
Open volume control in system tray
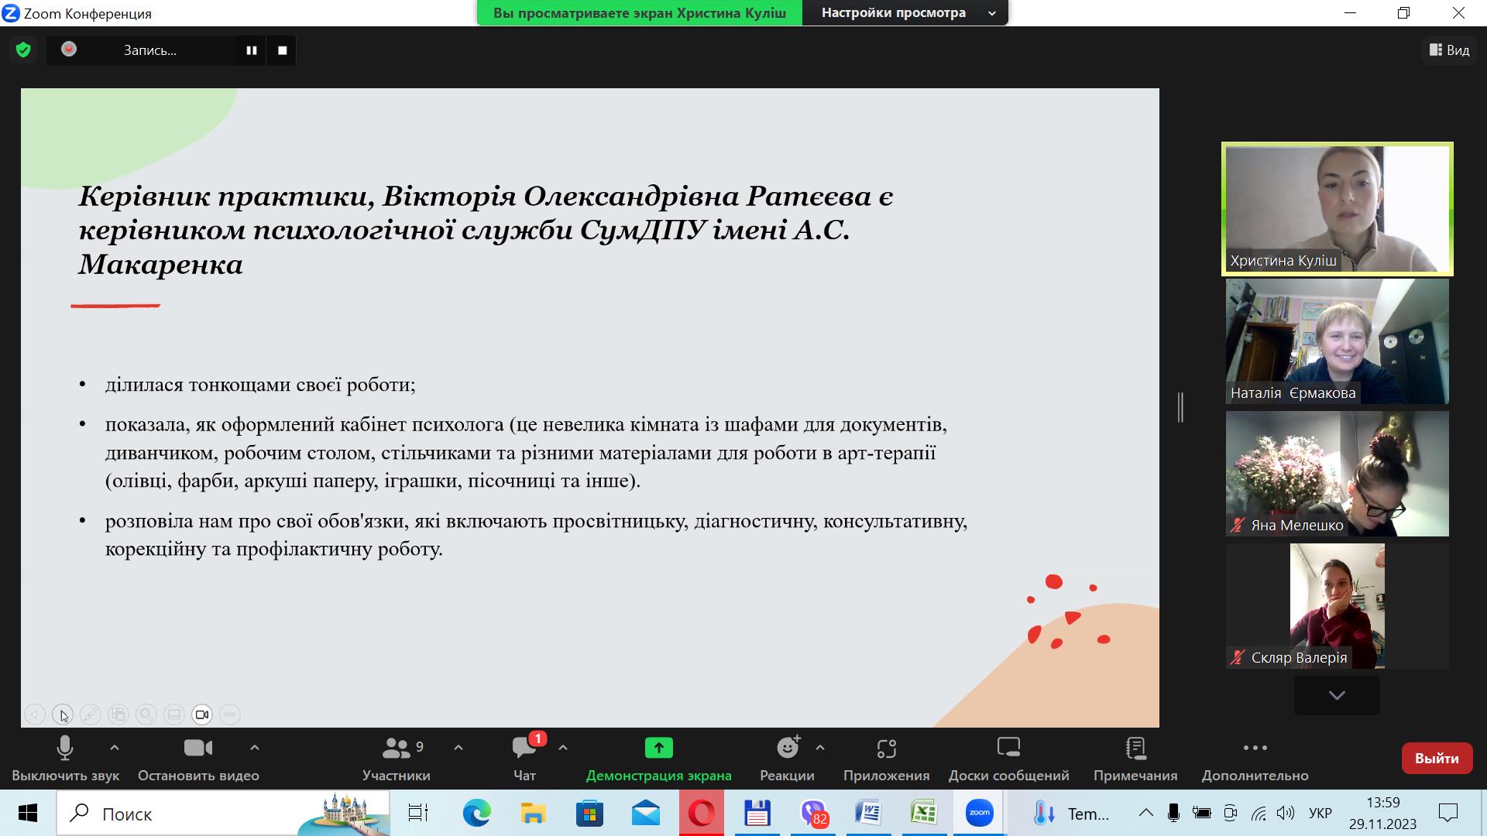1286,813
